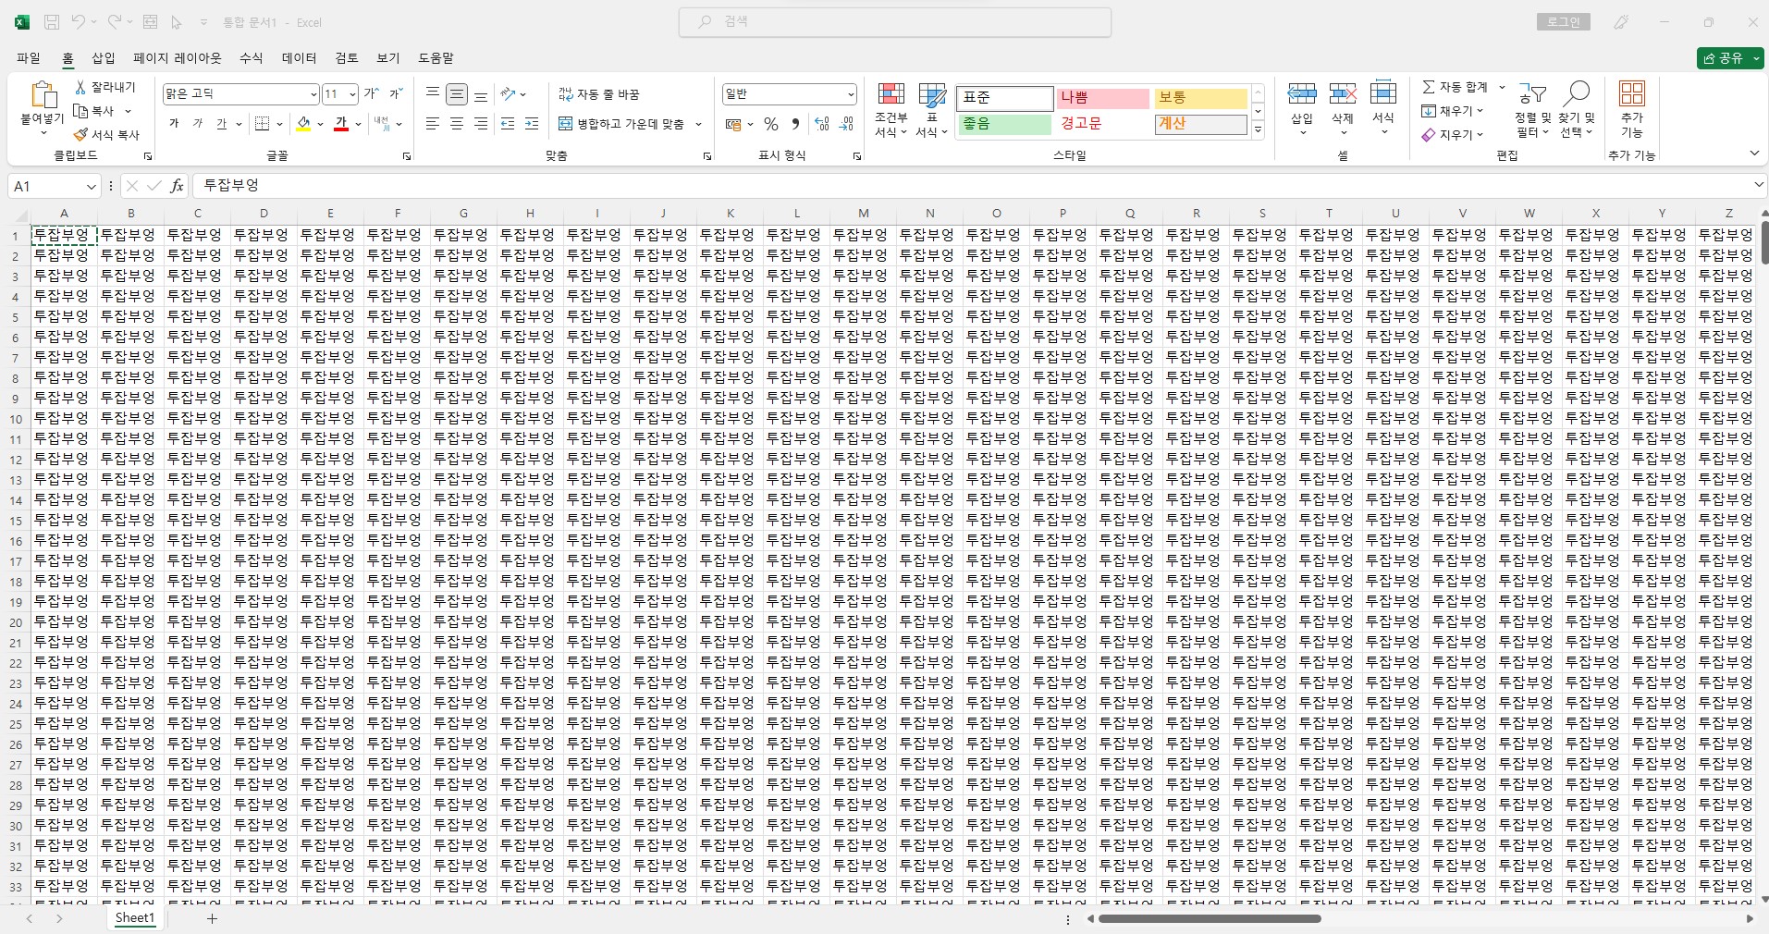Open Sort and Filter (정렬 및 필터)
The height and width of the screenshot is (934, 1769).
click(x=1533, y=109)
